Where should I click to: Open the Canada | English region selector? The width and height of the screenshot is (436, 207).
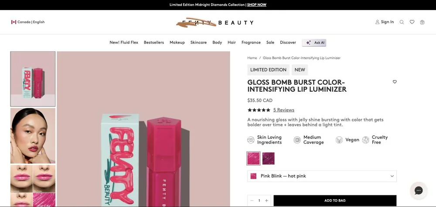coord(28,22)
